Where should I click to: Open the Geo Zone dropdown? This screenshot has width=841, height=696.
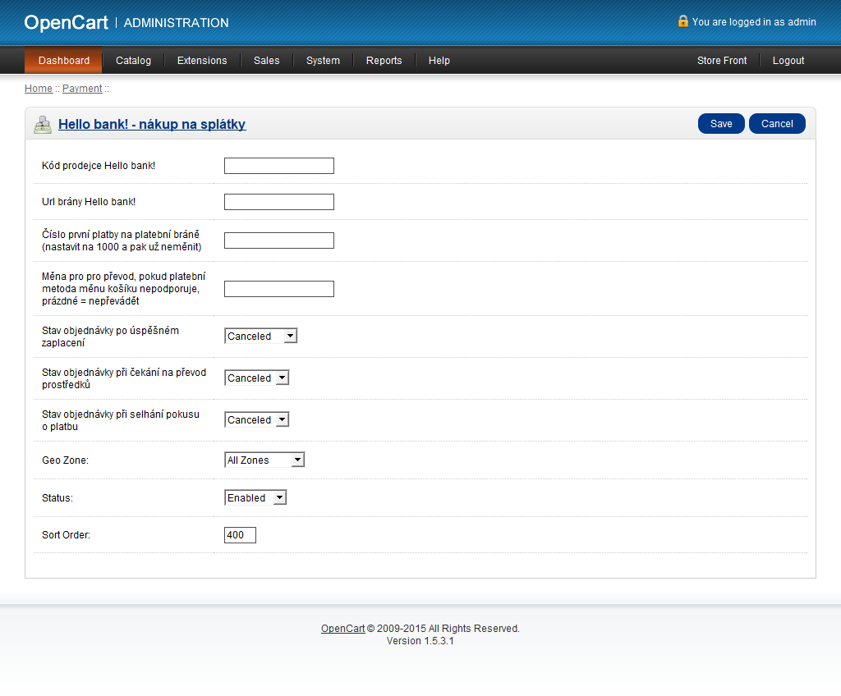click(x=264, y=460)
